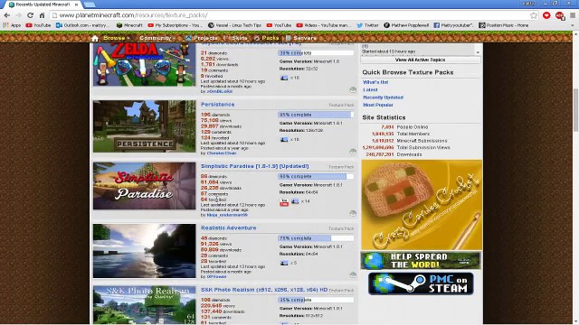Viewport: 579px width, 325px height.
Task: Open the Vessel Linus Tech Tips bookmark
Action: click(234, 25)
